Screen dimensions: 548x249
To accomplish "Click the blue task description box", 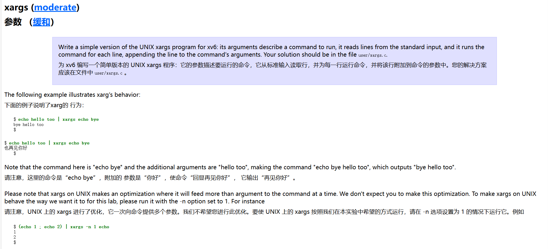I will [x=274, y=61].
